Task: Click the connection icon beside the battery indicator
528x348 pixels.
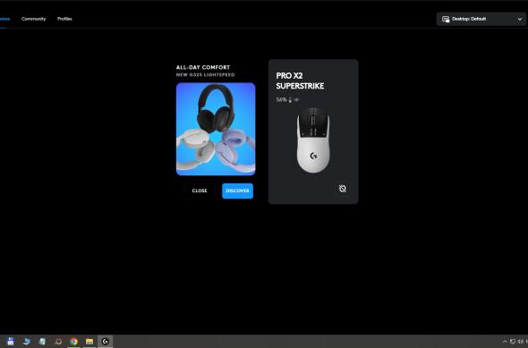Action: coord(296,99)
